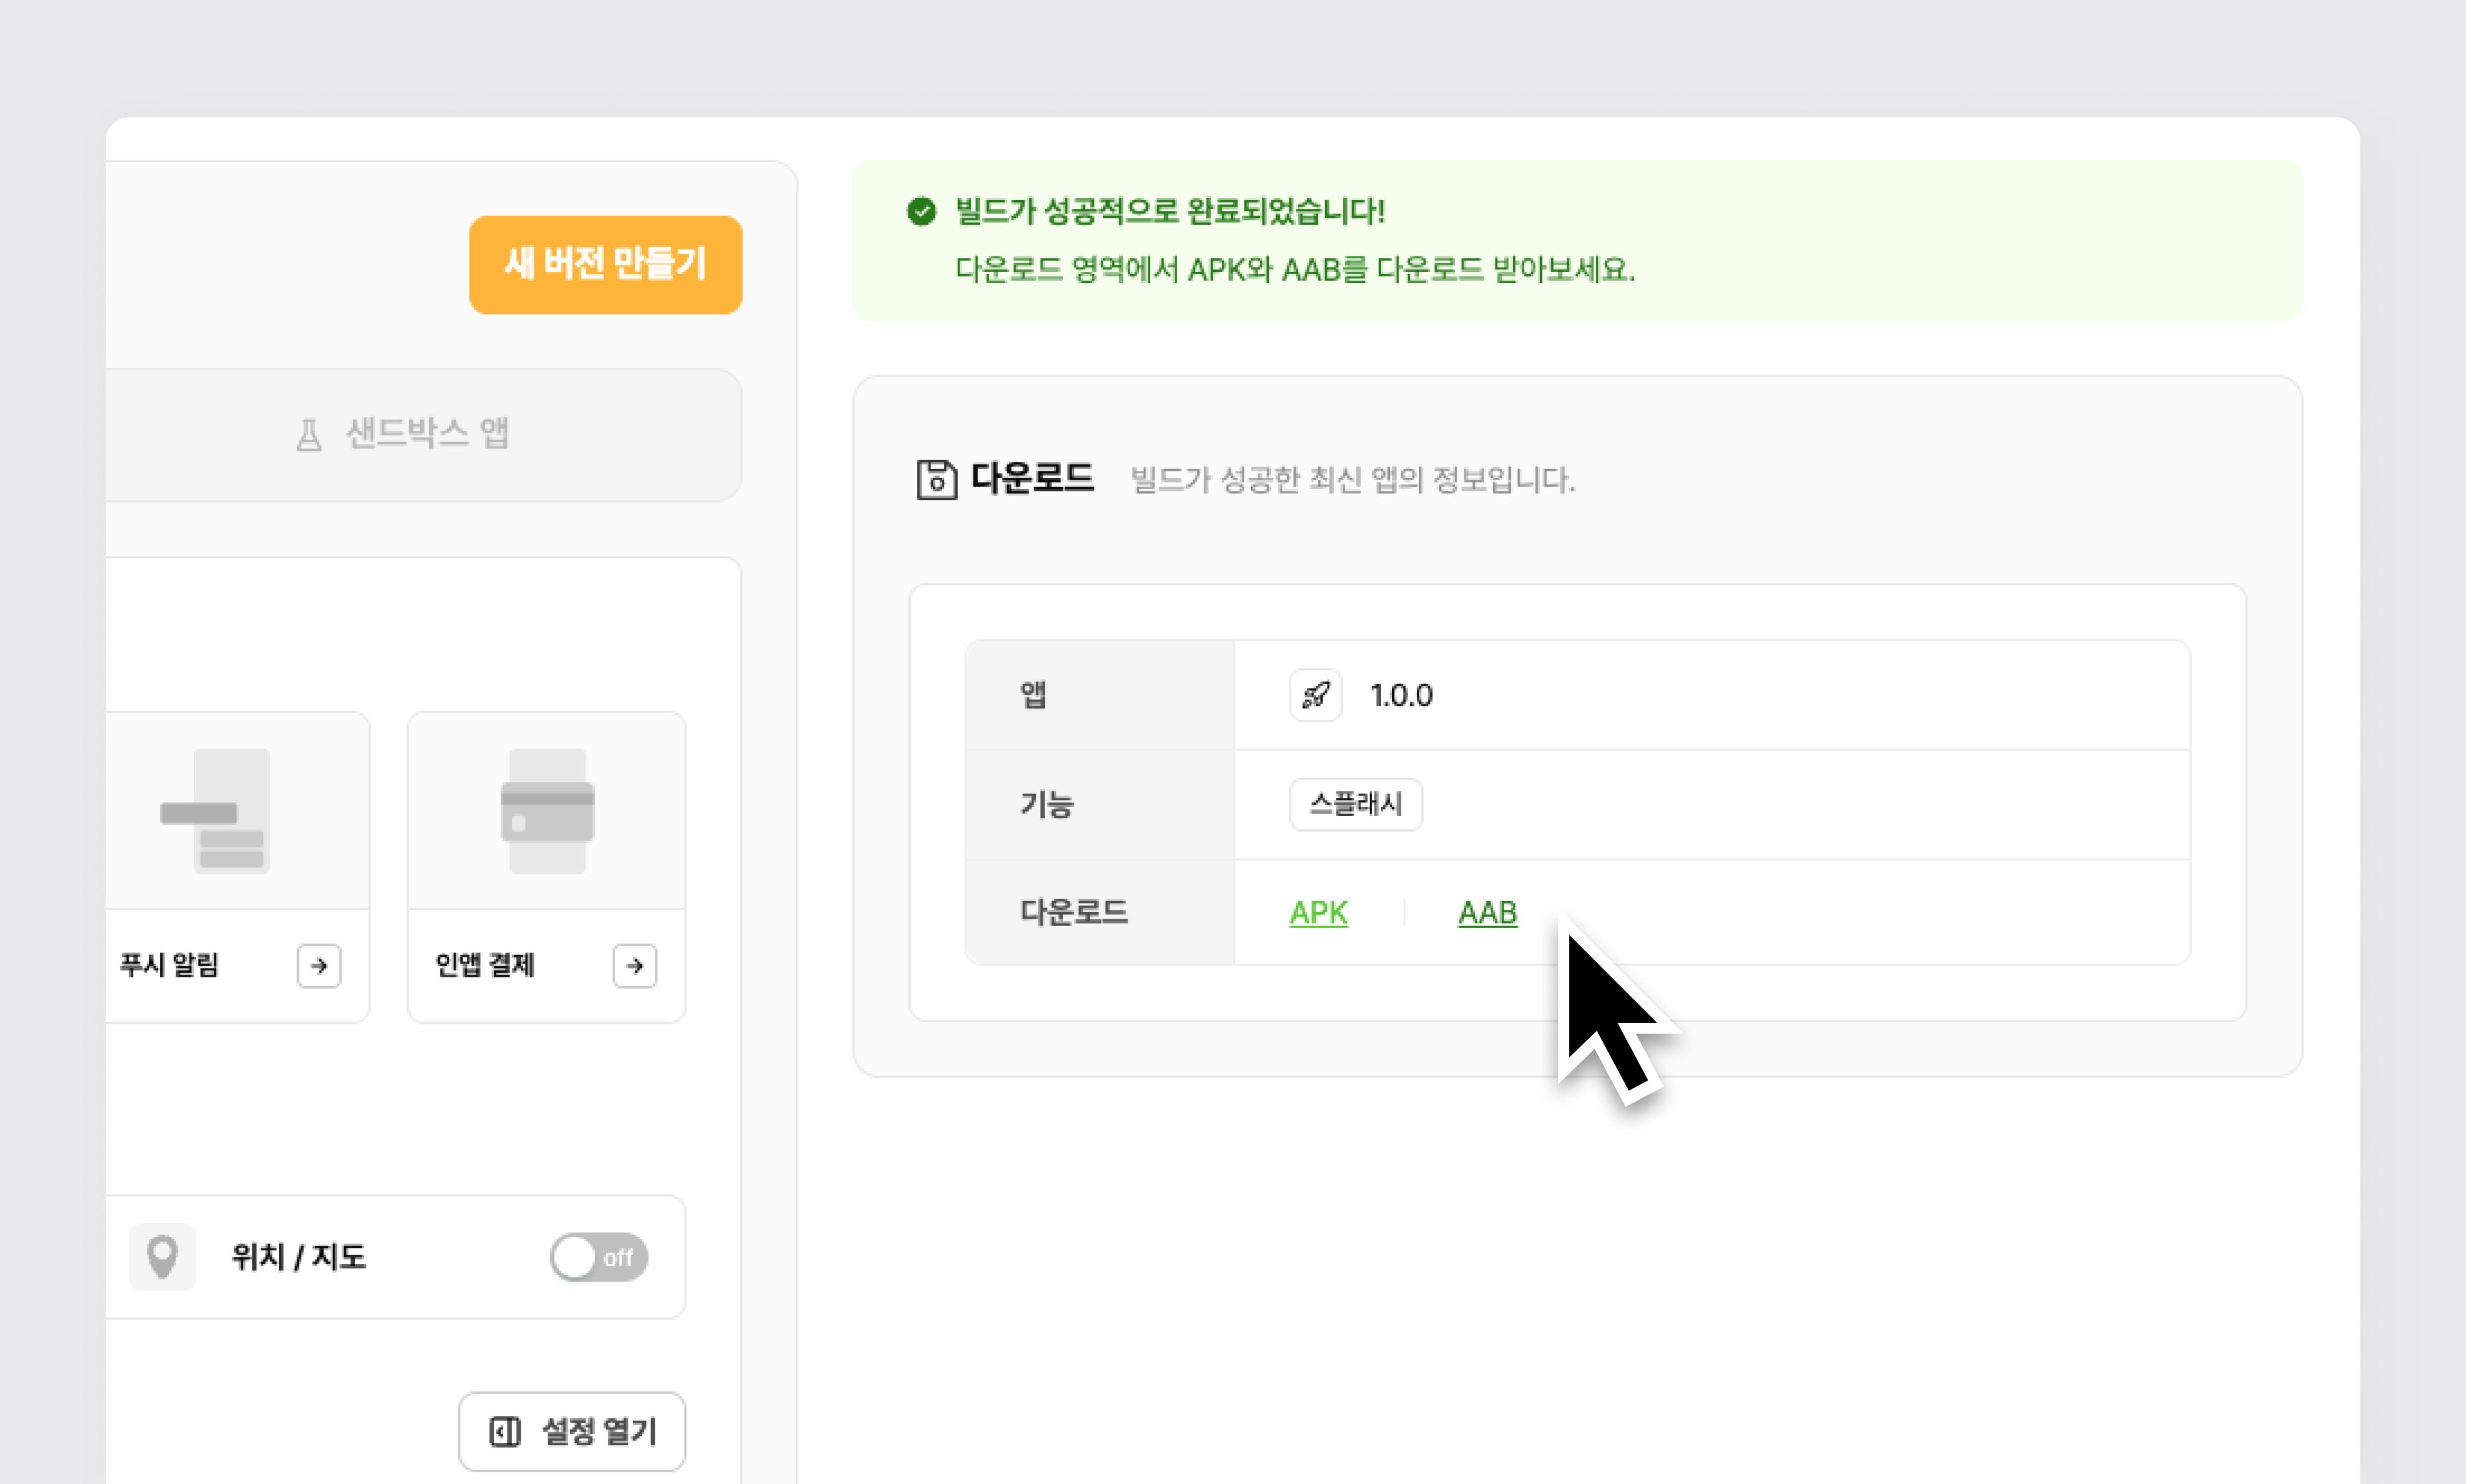Download the AAB file link
The image size is (2466, 1484).
pyautogui.click(x=1487, y=912)
